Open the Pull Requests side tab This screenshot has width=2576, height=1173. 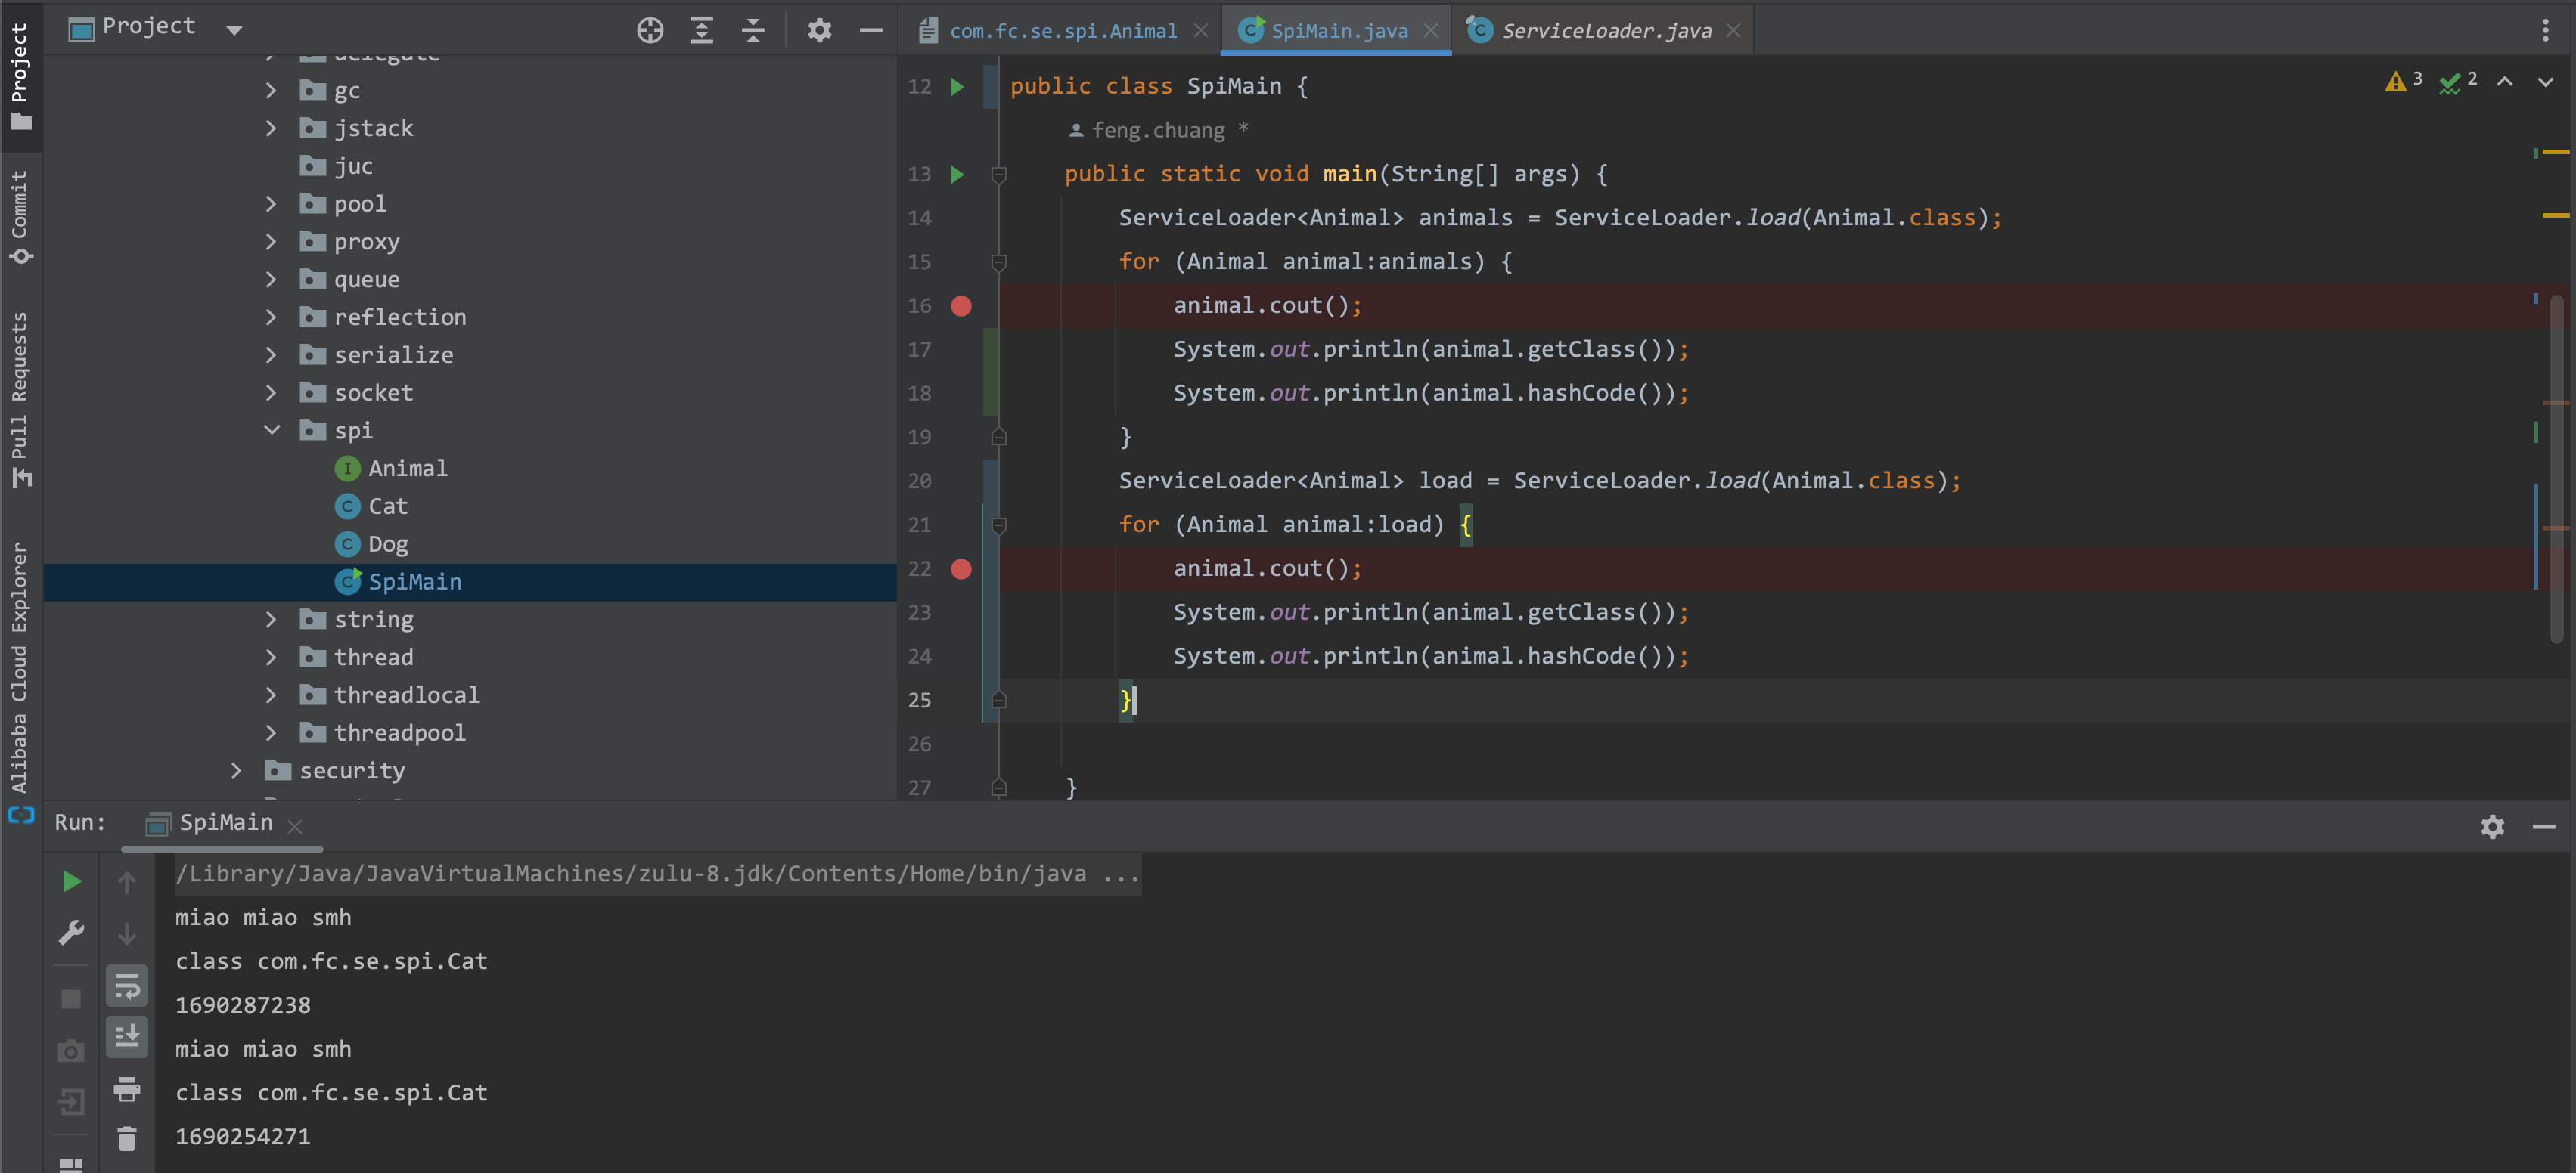21,398
